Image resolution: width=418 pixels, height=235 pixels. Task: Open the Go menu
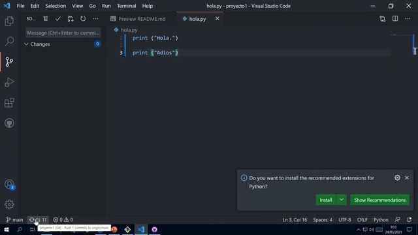point(92,6)
